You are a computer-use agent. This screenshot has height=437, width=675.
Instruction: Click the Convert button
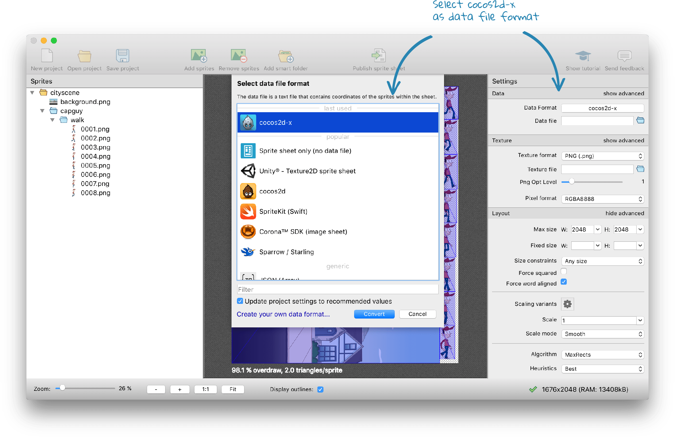coord(374,314)
